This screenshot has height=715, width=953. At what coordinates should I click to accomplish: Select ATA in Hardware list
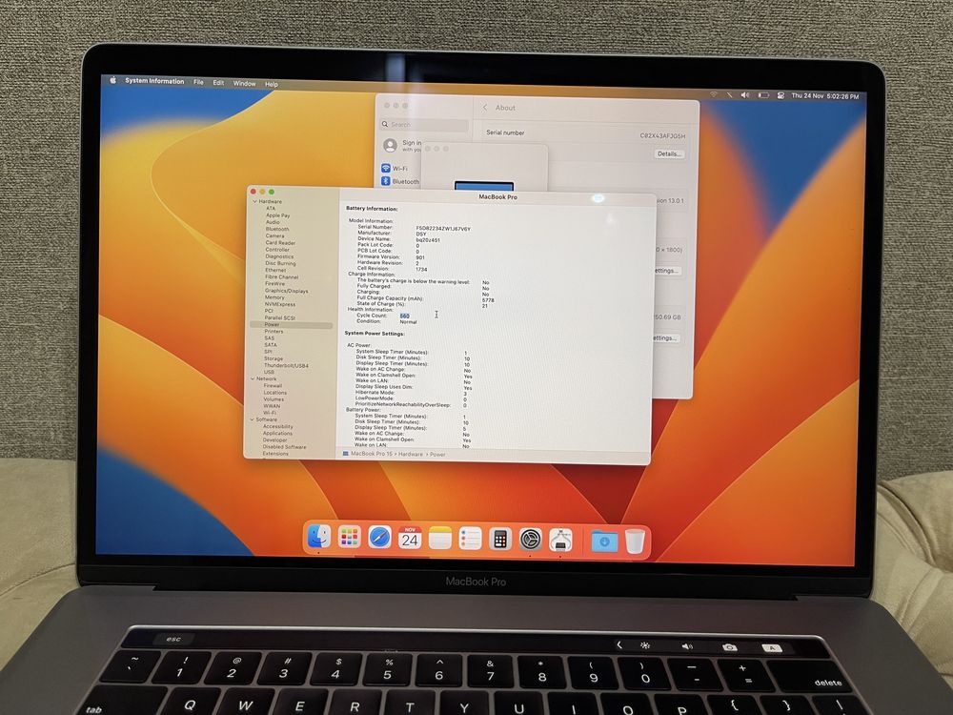coord(270,208)
